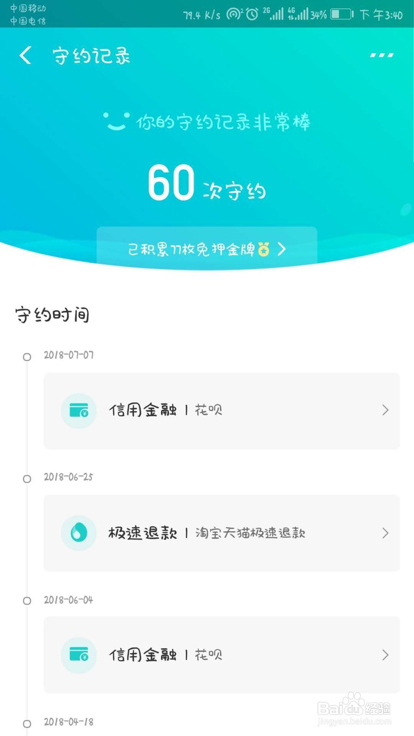Select the 2018-07-07 timeline marker
Image resolution: width=414 pixels, height=736 pixels.
point(27,357)
